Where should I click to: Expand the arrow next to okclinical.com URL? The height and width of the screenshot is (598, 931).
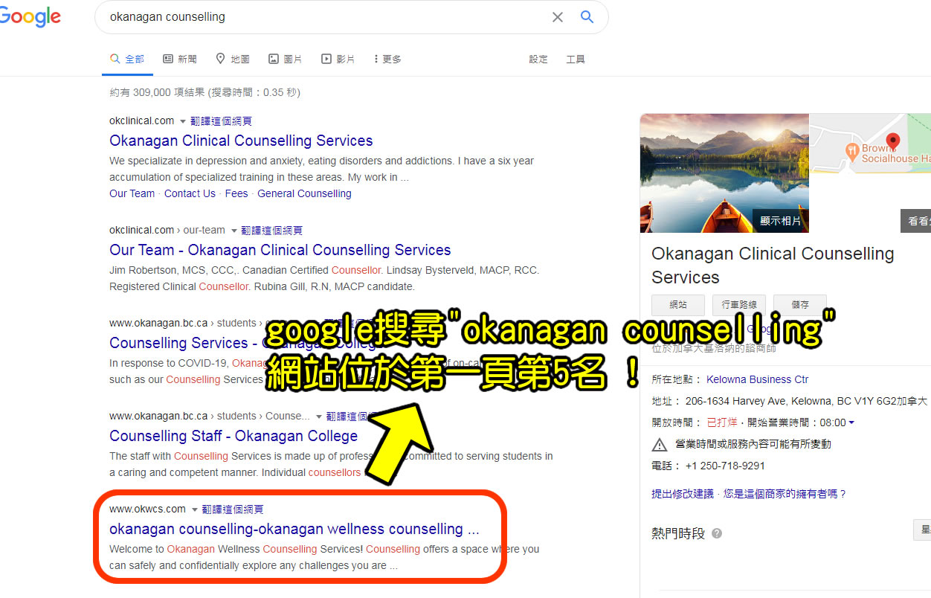(x=183, y=121)
